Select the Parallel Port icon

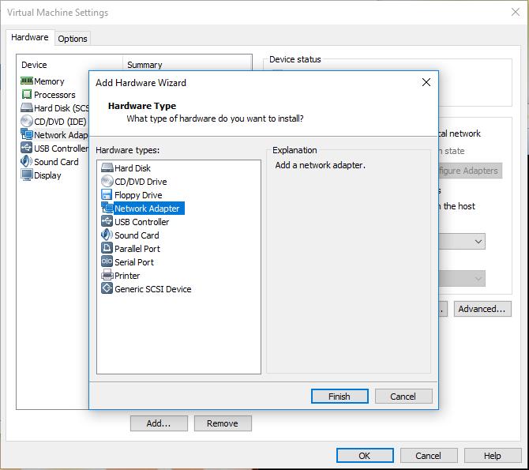click(x=107, y=249)
